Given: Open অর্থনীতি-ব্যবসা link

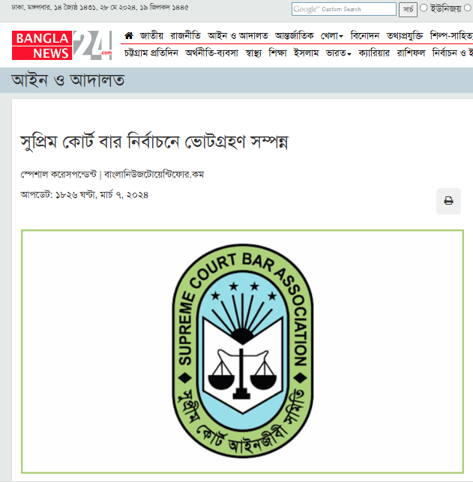Looking at the screenshot, I should pyautogui.click(x=211, y=53).
